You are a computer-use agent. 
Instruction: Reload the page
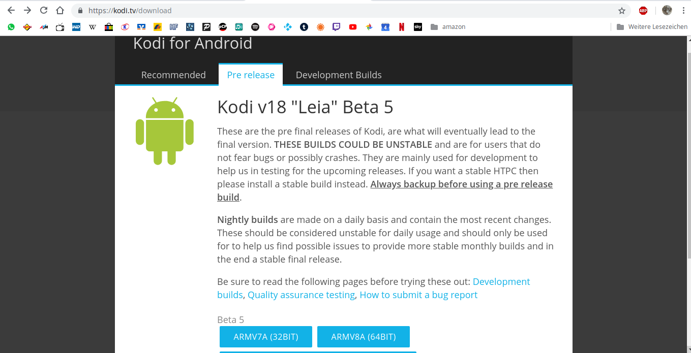click(x=44, y=10)
